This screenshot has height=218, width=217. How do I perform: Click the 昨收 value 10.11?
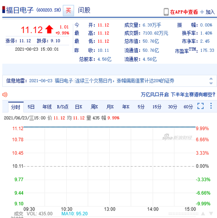click(103, 50)
